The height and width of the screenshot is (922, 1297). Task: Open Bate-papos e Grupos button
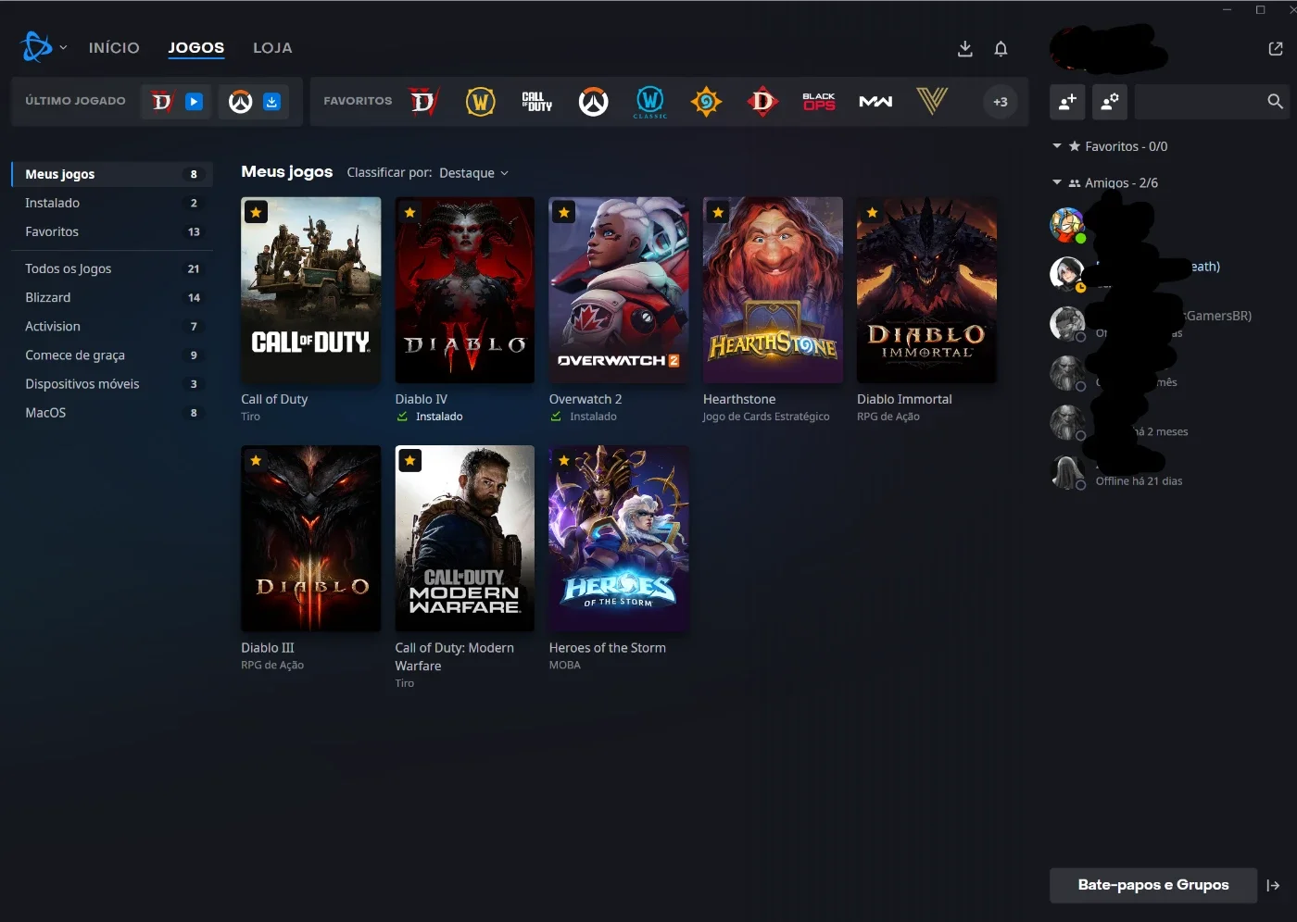(1153, 885)
